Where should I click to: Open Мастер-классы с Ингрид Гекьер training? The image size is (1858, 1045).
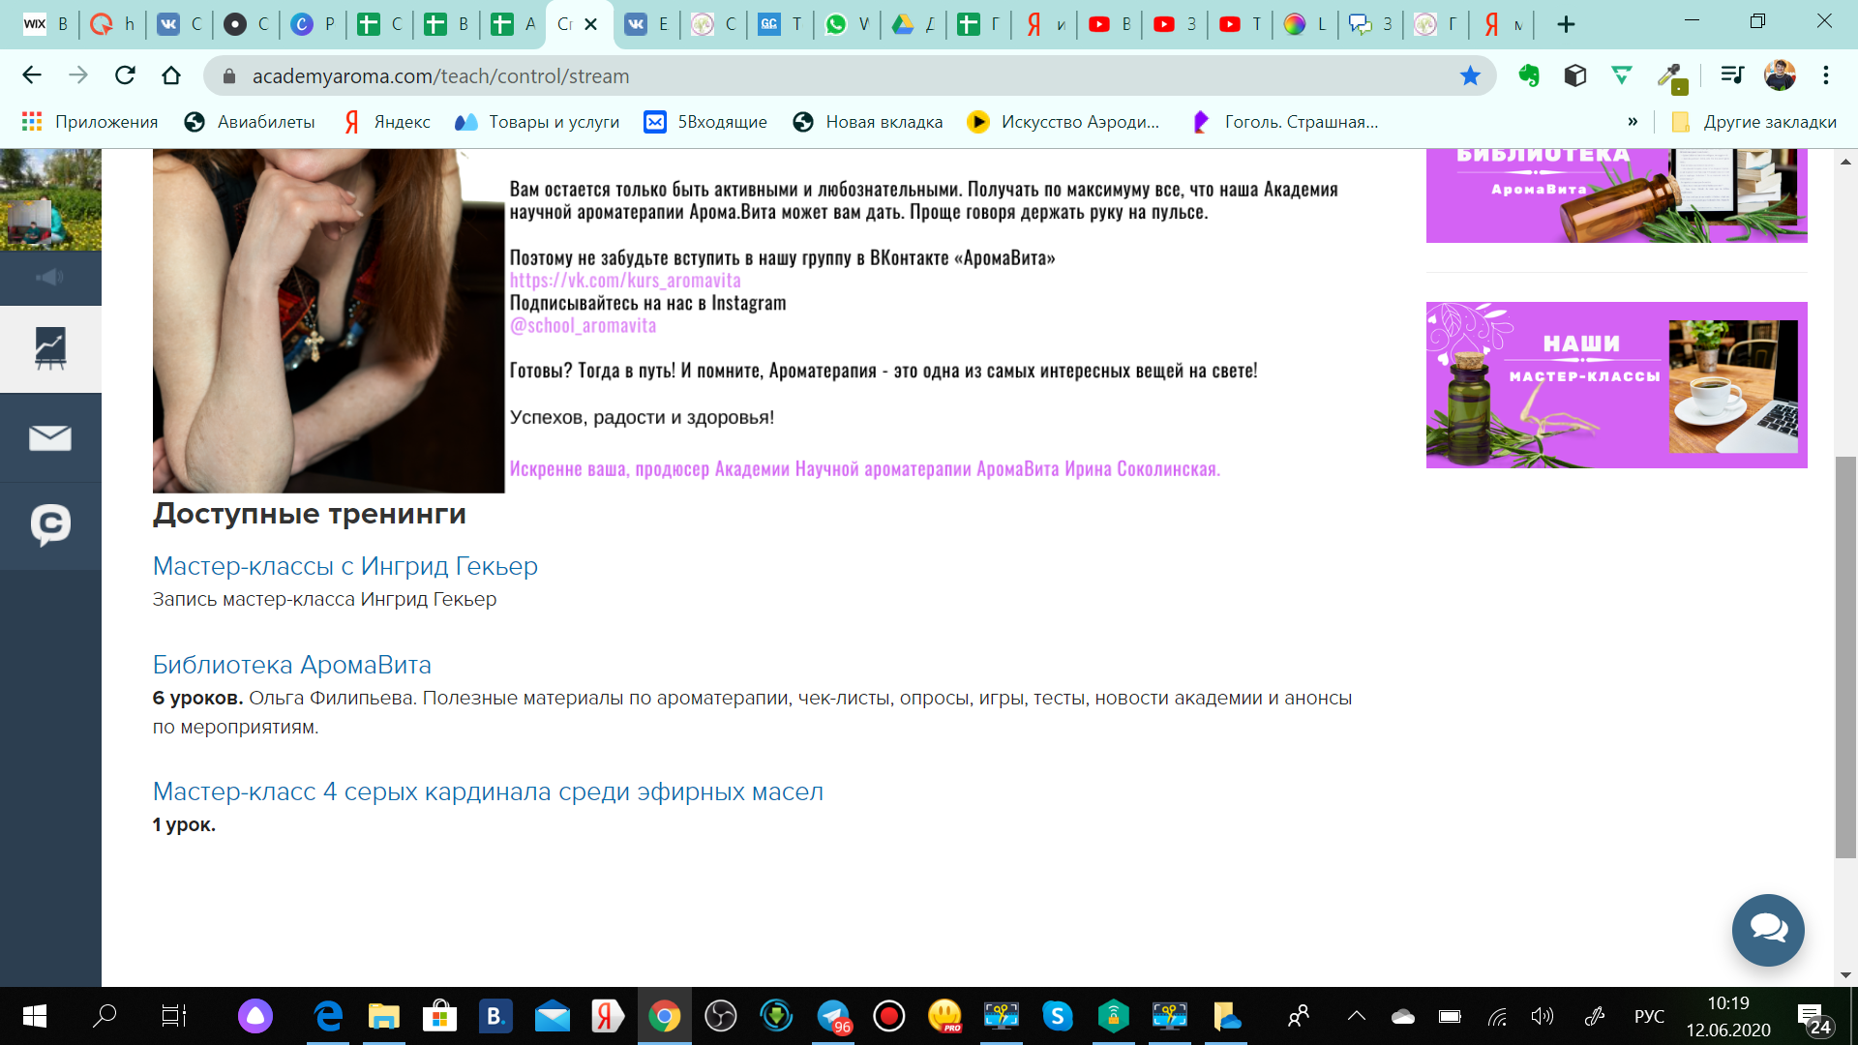345,566
